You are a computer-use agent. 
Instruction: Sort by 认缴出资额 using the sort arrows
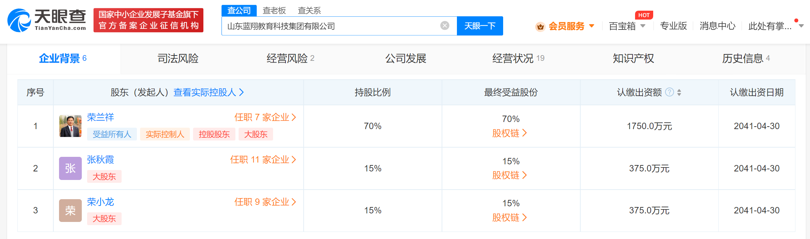[679, 92]
